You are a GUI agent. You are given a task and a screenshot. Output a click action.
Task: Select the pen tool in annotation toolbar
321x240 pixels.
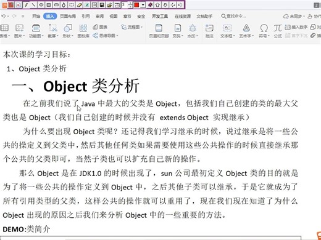click(26, 5)
